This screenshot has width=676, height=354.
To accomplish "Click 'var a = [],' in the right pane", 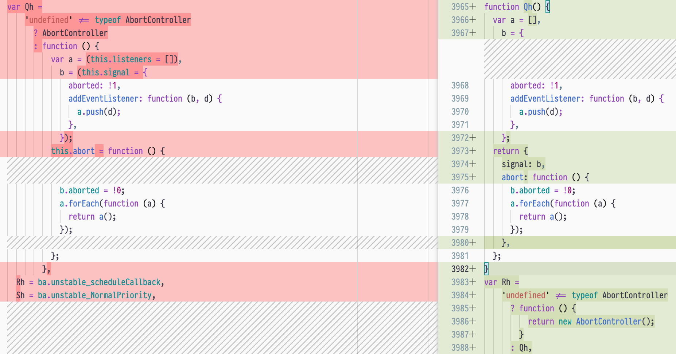I will pos(517,20).
